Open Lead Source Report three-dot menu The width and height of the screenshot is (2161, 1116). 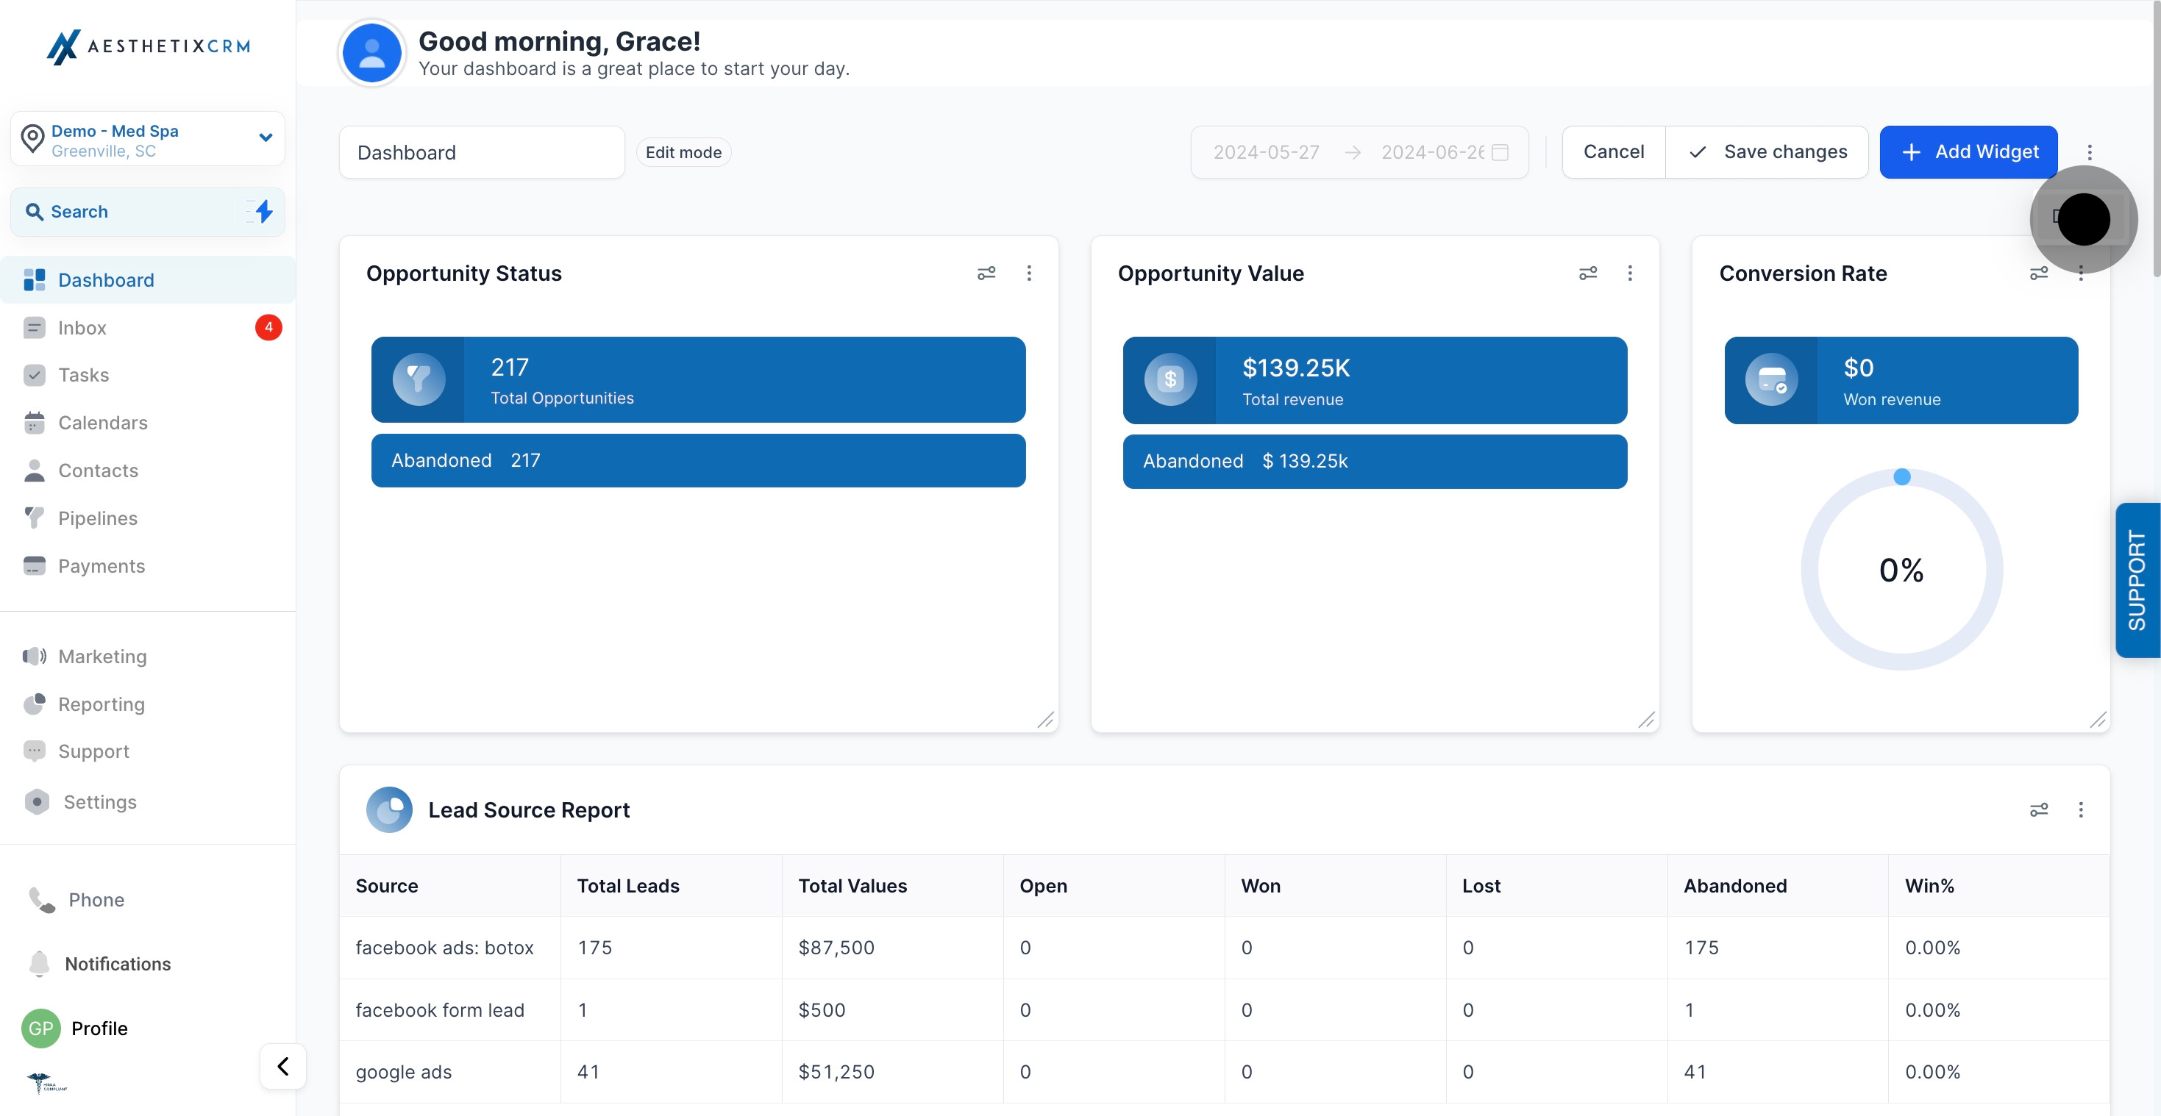click(x=2079, y=809)
